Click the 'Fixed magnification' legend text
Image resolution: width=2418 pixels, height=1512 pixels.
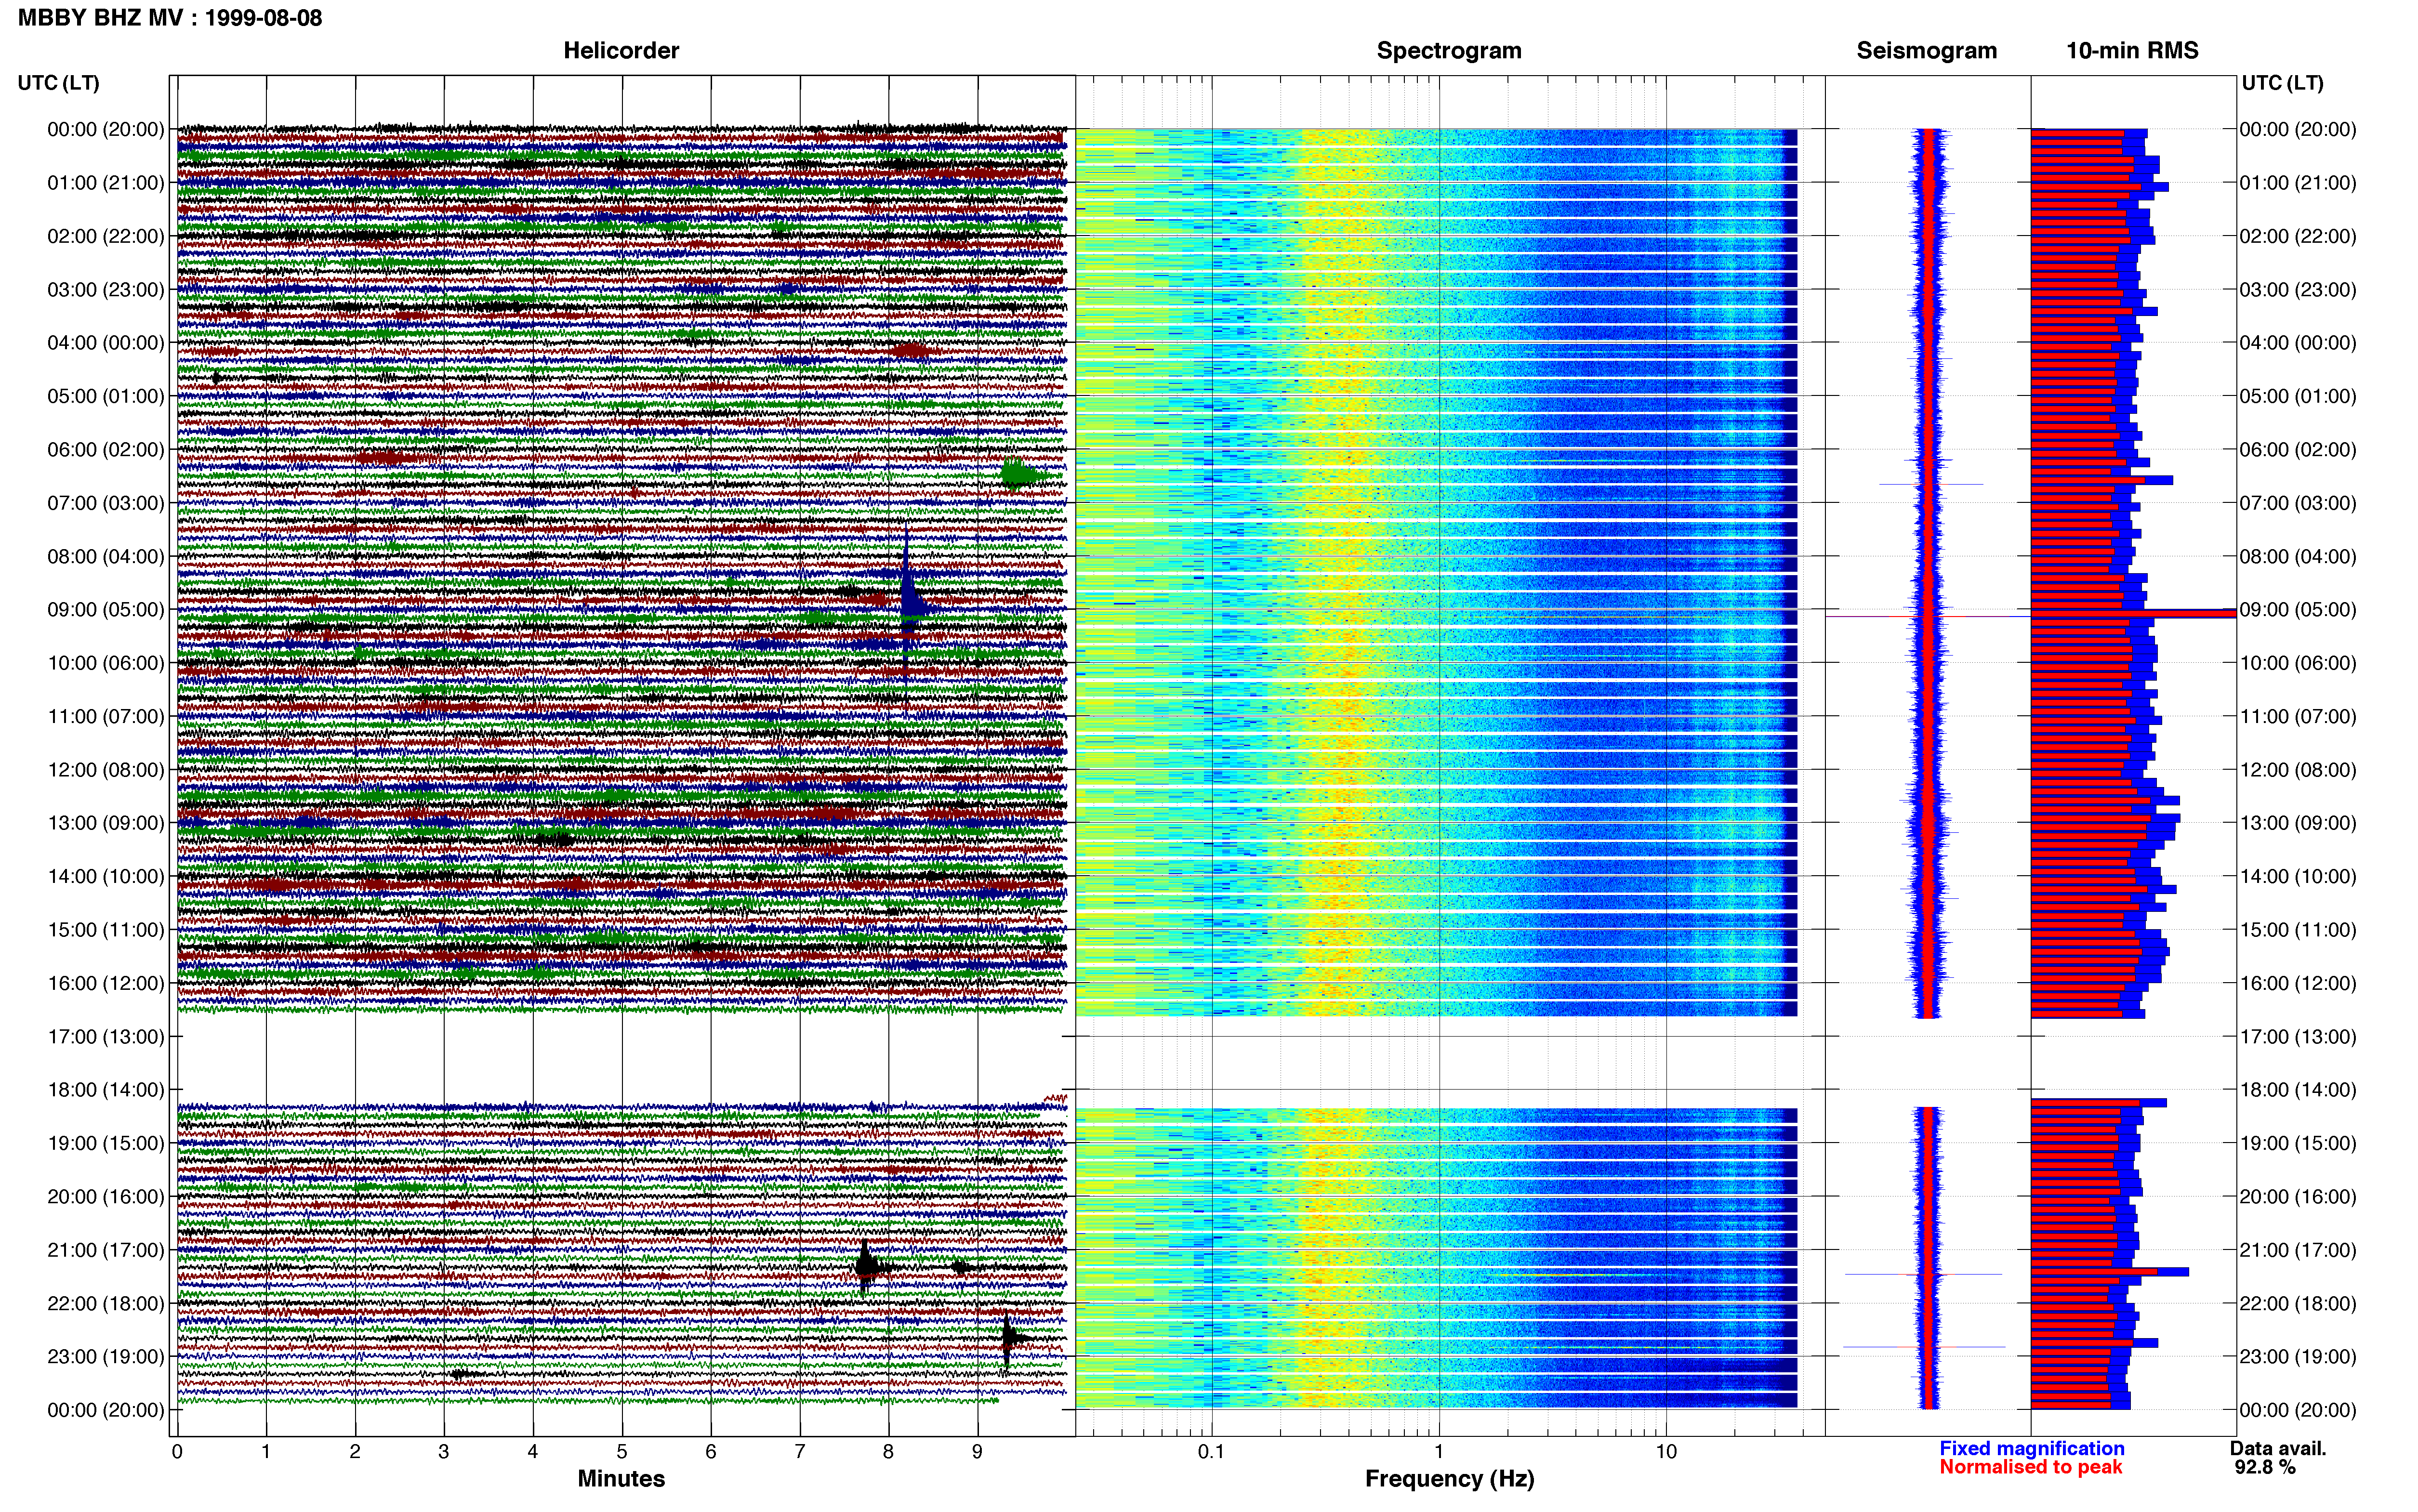[x=2031, y=1448]
